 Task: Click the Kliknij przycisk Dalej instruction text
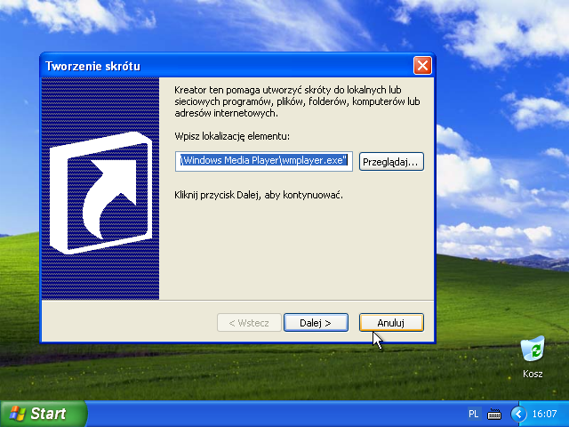pos(258,194)
